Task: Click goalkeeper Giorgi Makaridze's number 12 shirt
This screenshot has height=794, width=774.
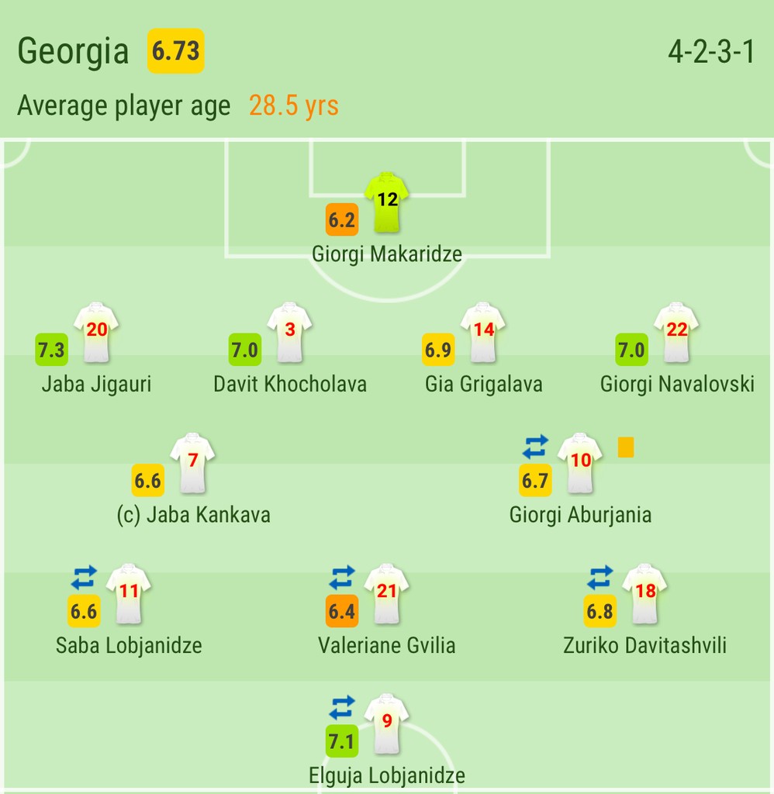Action: click(x=386, y=203)
